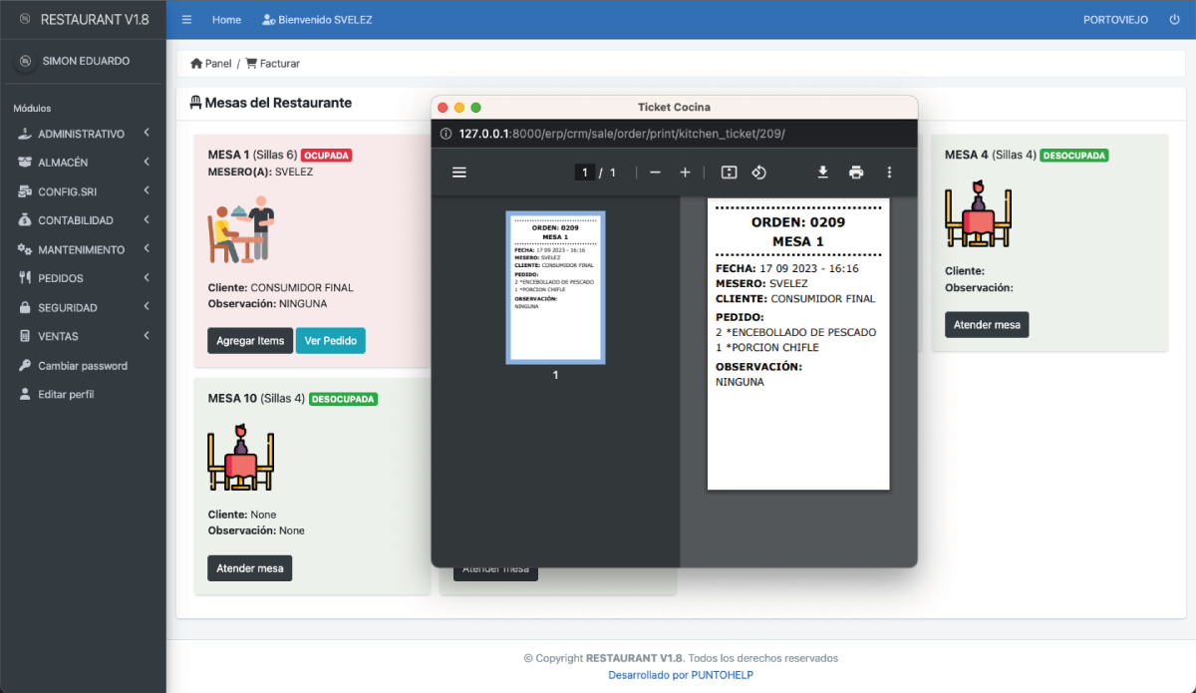This screenshot has width=1196, height=693.
Task: Click the Ver Pedido button
Action: 330,340
